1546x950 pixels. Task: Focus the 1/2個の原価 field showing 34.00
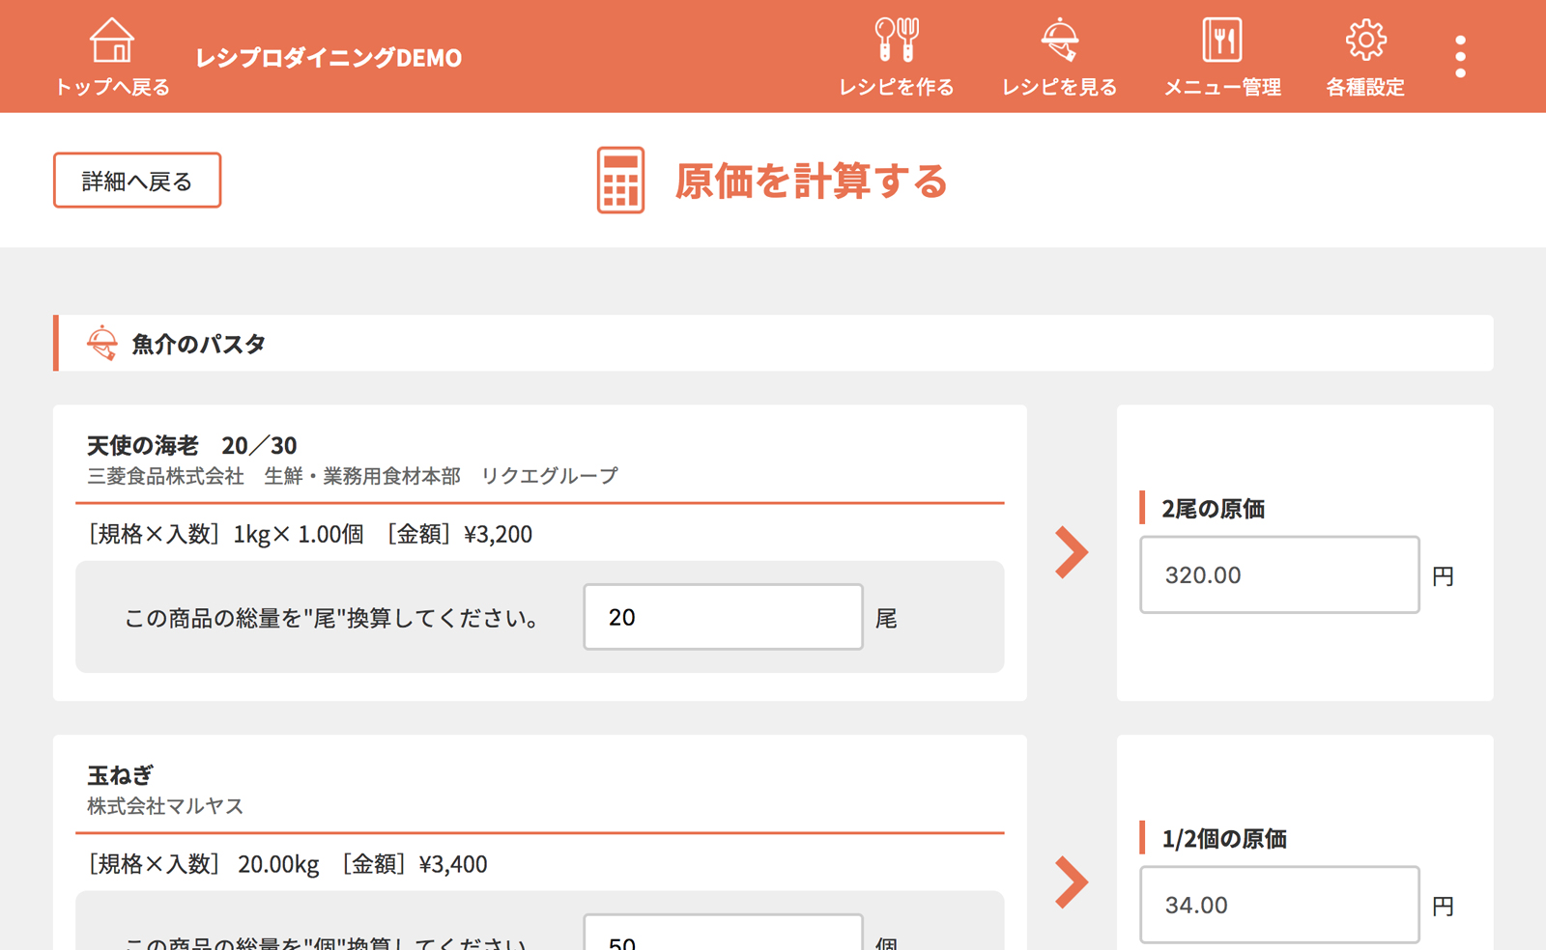tap(1278, 905)
